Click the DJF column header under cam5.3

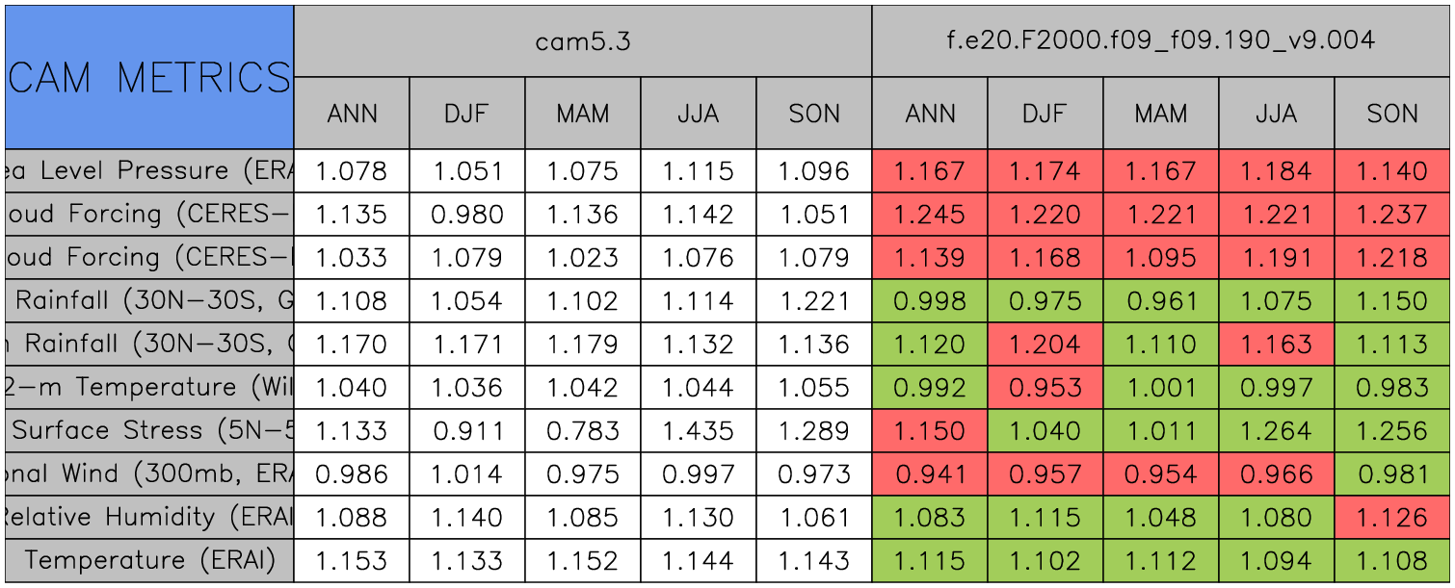(467, 114)
